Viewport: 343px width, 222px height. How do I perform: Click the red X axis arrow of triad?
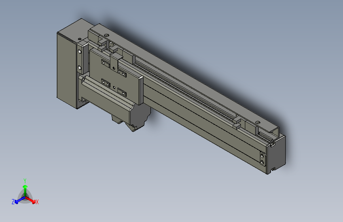tap(30, 200)
